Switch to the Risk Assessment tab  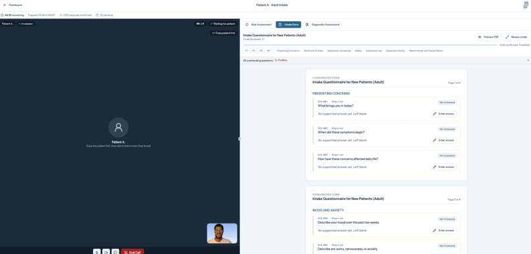tap(258, 25)
